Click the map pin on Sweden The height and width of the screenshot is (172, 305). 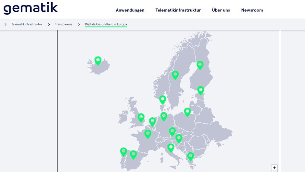point(175,75)
